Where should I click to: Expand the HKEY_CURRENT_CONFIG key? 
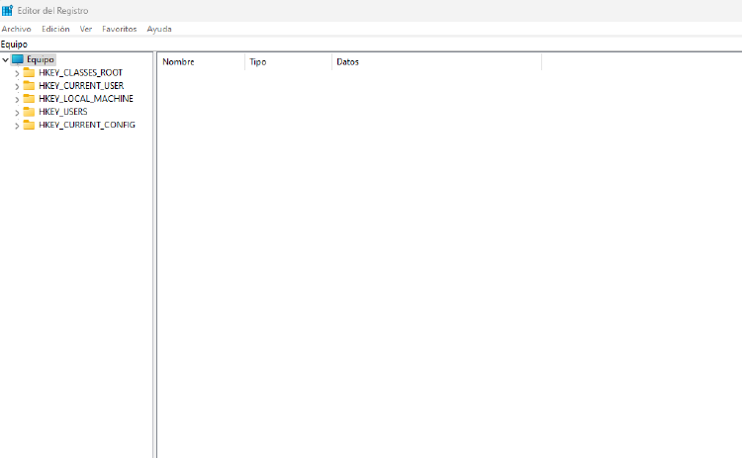pyautogui.click(x=17, y=126)
